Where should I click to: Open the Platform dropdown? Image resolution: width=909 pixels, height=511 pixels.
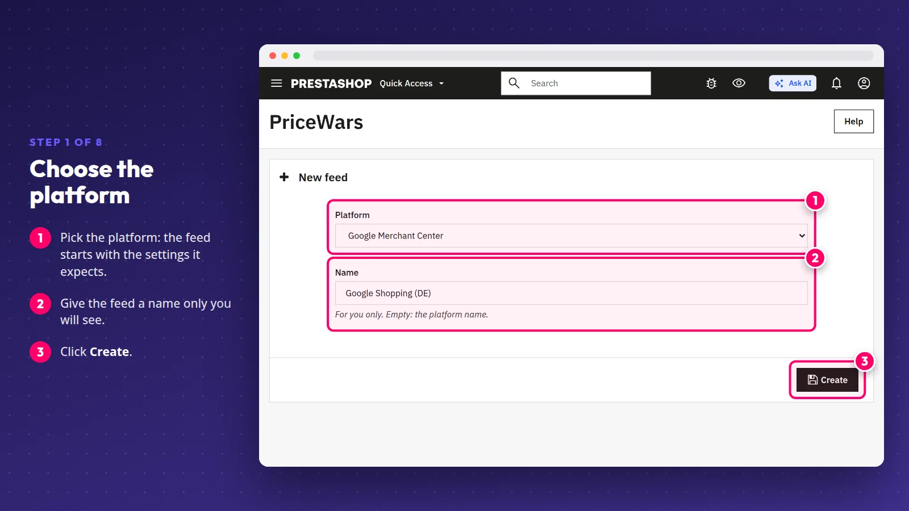pos(571,236)
